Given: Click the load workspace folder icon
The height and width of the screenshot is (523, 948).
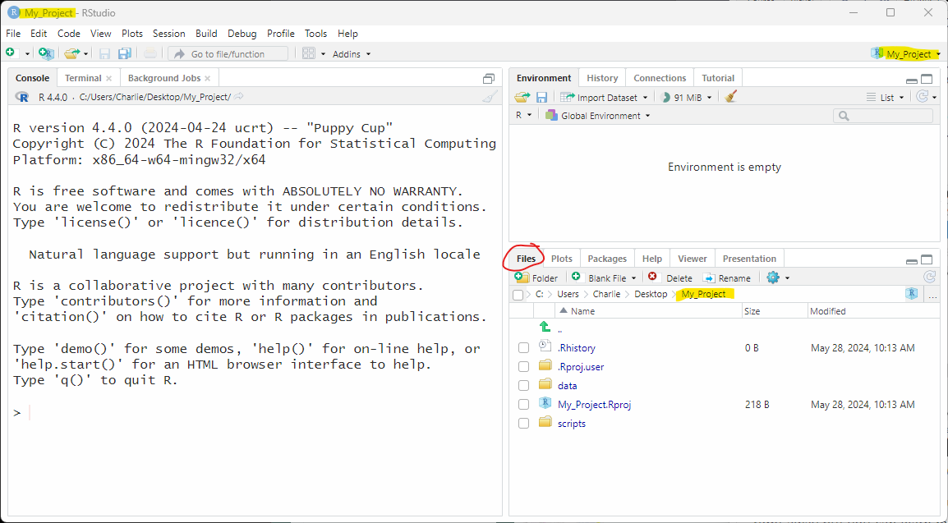Looking at the screenshot, I should coord(522,97).
